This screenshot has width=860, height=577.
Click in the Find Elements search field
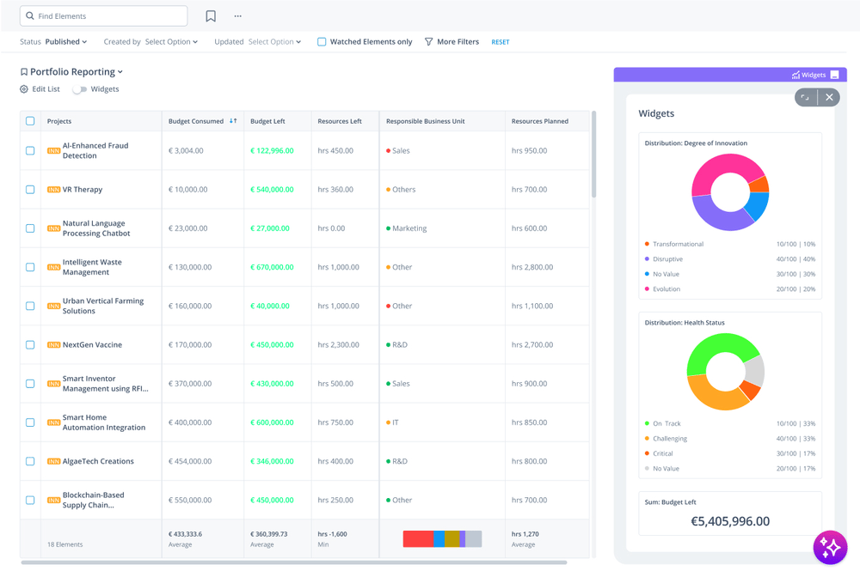(104, 15)
